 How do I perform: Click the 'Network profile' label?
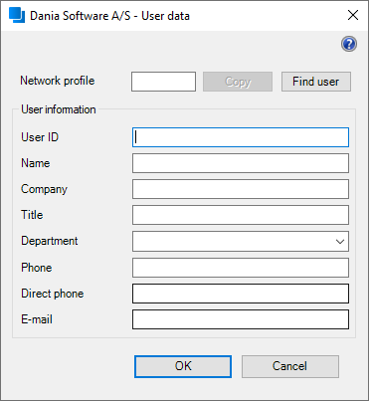(58, 81)
